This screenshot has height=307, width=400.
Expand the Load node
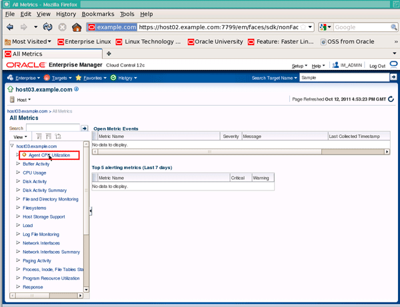pyautogui.click(x=18, y=225)
